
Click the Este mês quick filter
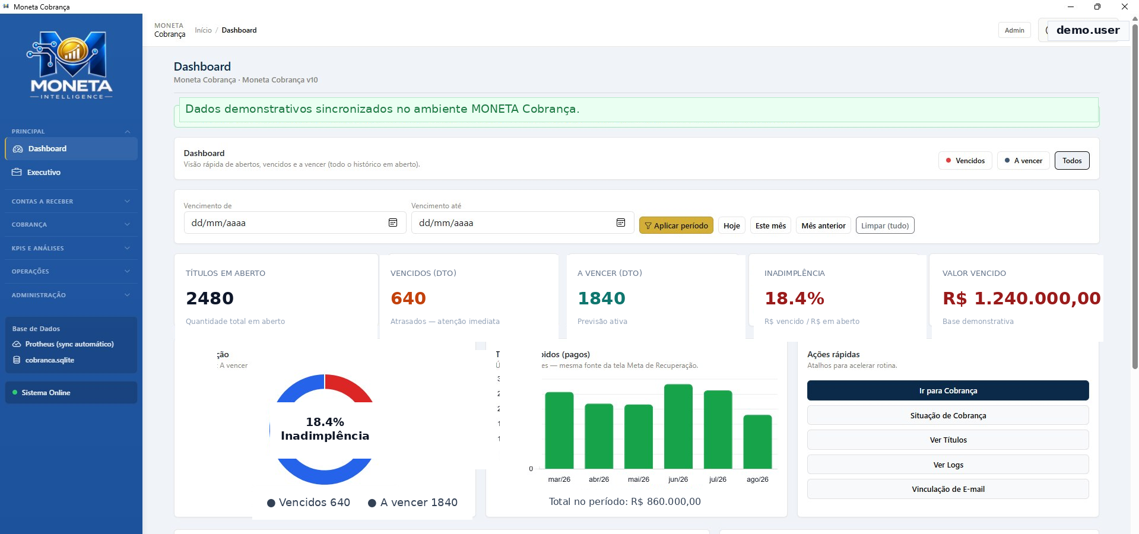tap(770, 225)
